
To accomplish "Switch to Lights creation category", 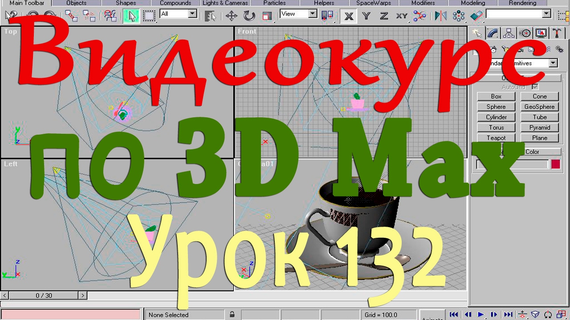I will click(x=505, y=49).
